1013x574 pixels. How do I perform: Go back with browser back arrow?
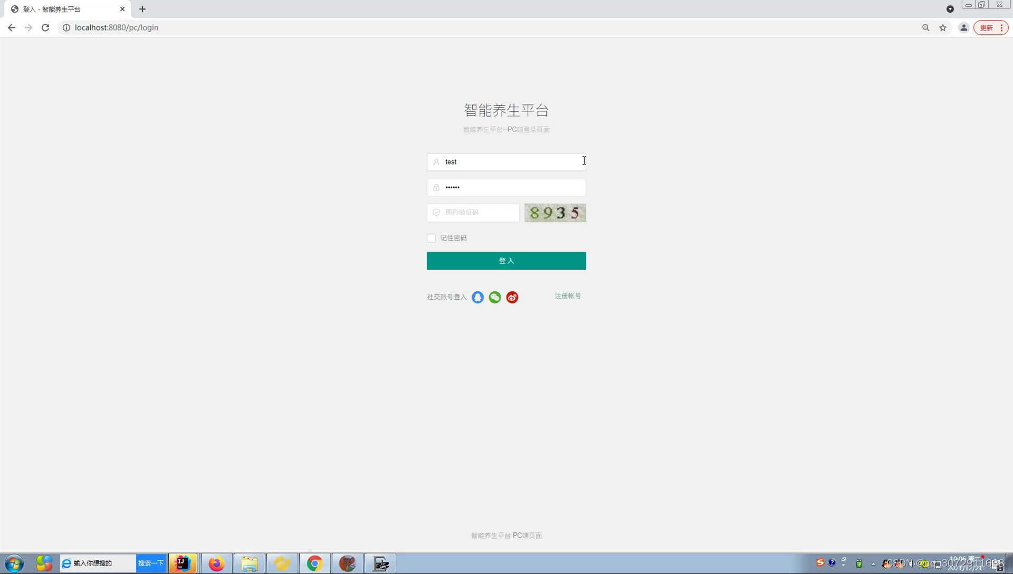pos(12,27)
